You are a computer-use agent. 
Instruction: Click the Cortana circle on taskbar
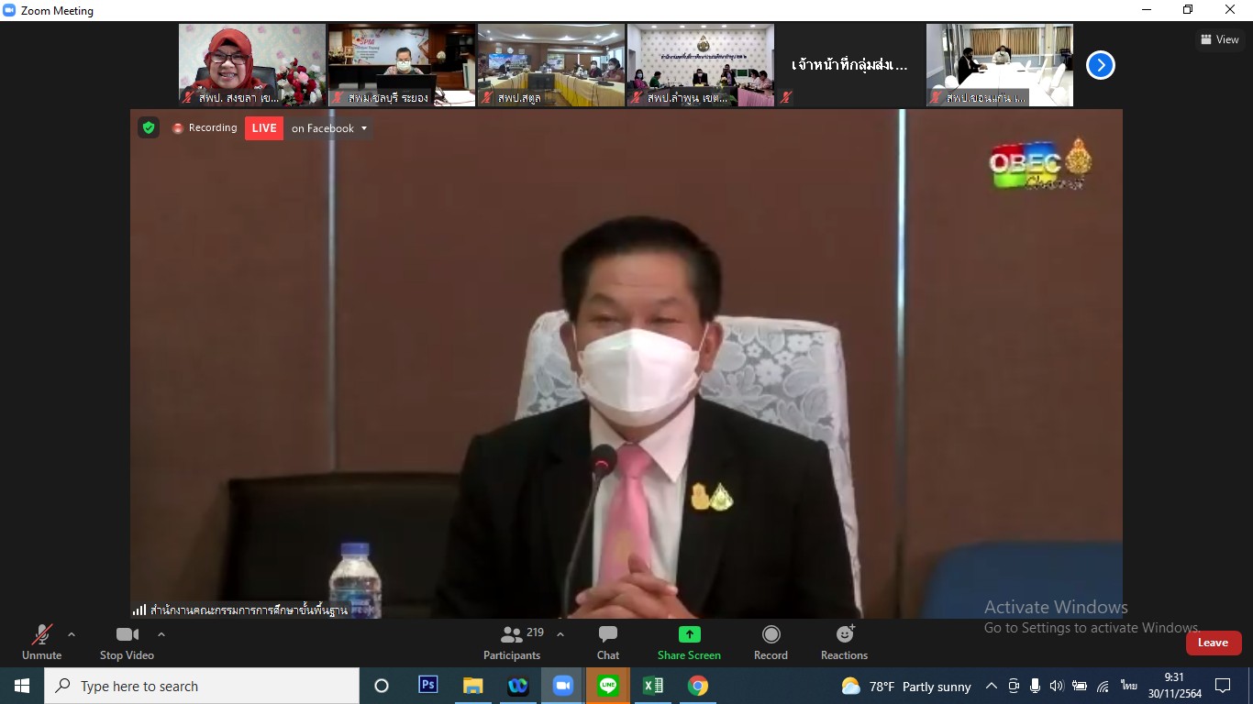[x=382, y=686]
